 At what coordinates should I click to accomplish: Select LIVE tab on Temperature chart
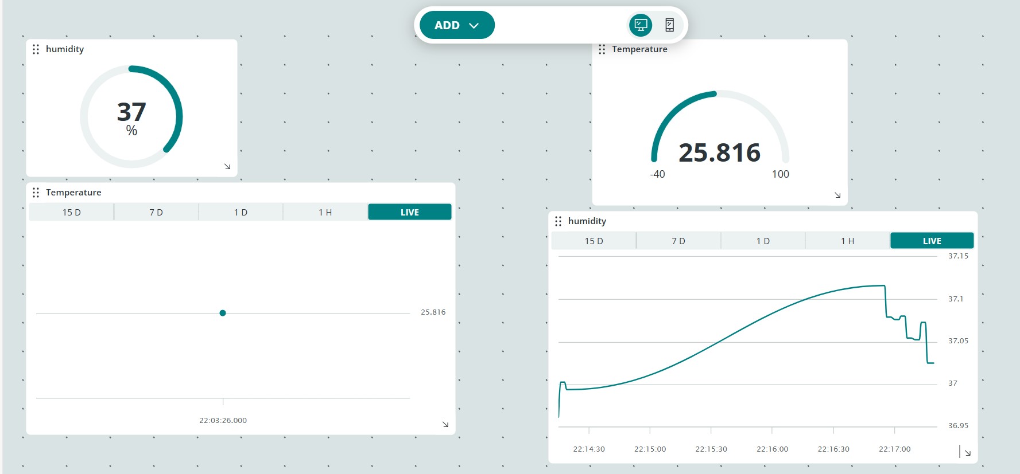pyautogui.click(x=410, y=212)
